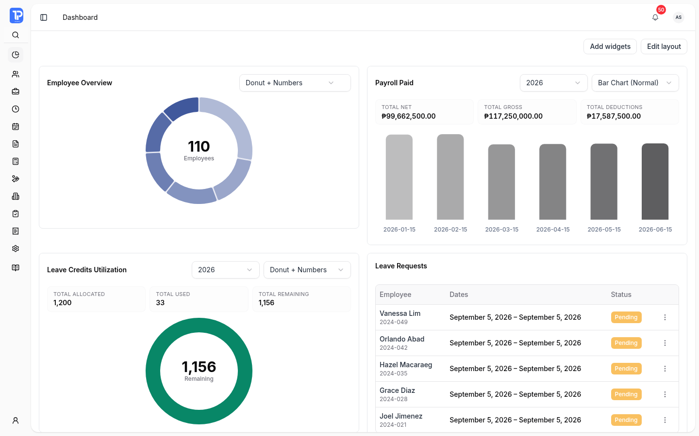Click the 2026-01-15 payroll bar

[399, 177]
